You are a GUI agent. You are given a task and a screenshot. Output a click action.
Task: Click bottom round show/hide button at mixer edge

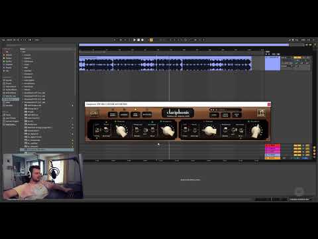click(x=315, y=157)
